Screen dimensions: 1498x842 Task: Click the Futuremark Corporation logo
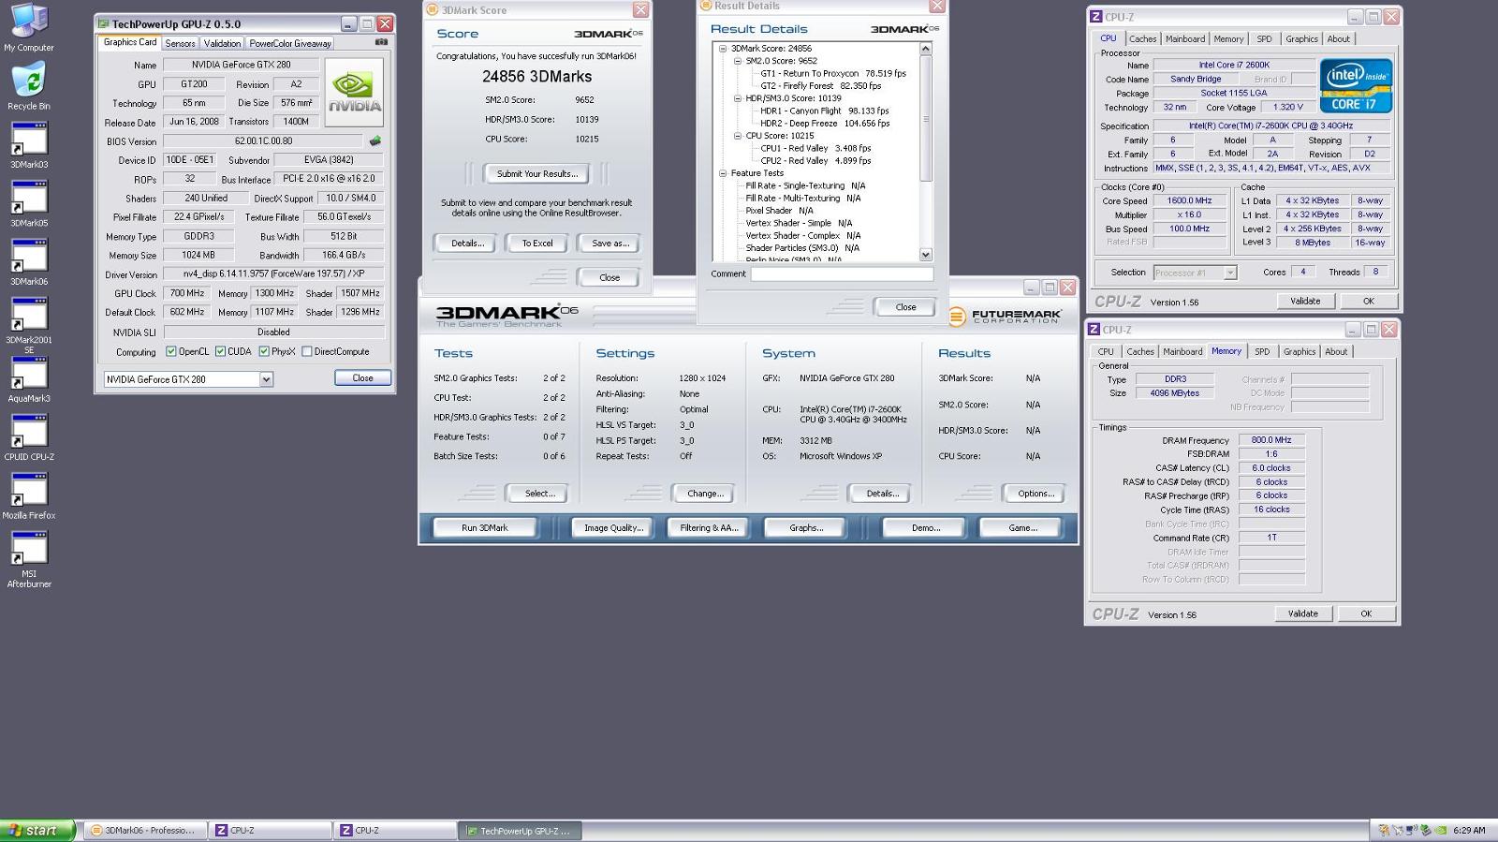pyautogui.click(x=1005, y=317)
